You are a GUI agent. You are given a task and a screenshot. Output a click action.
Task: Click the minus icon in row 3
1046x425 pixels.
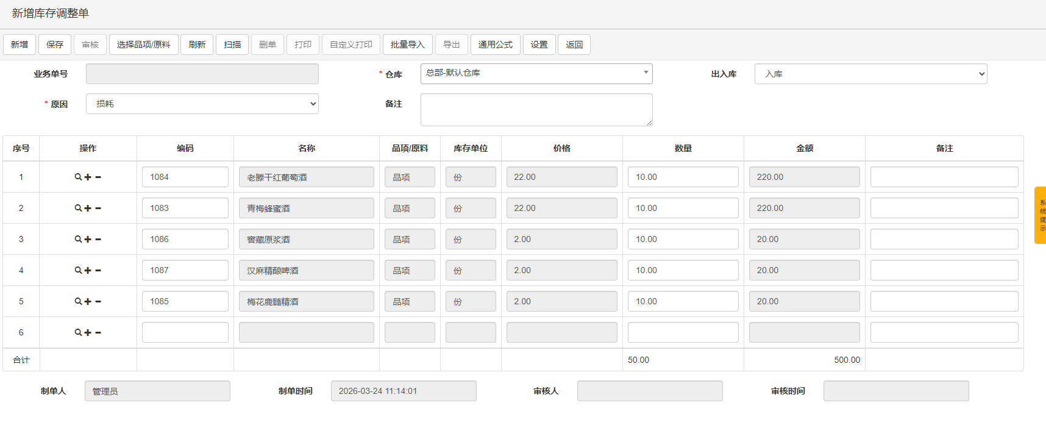(x=98, y=240)
